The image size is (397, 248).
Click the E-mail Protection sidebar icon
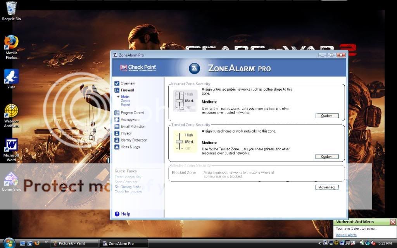[x=117, y=127]
